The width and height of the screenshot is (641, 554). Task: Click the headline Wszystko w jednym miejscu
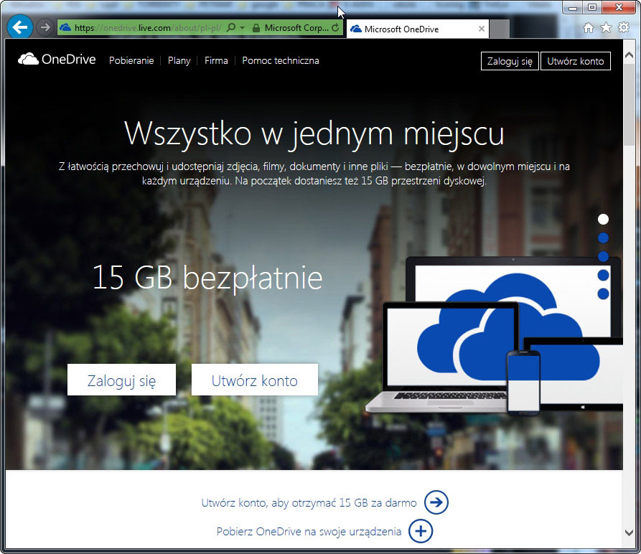314,133
